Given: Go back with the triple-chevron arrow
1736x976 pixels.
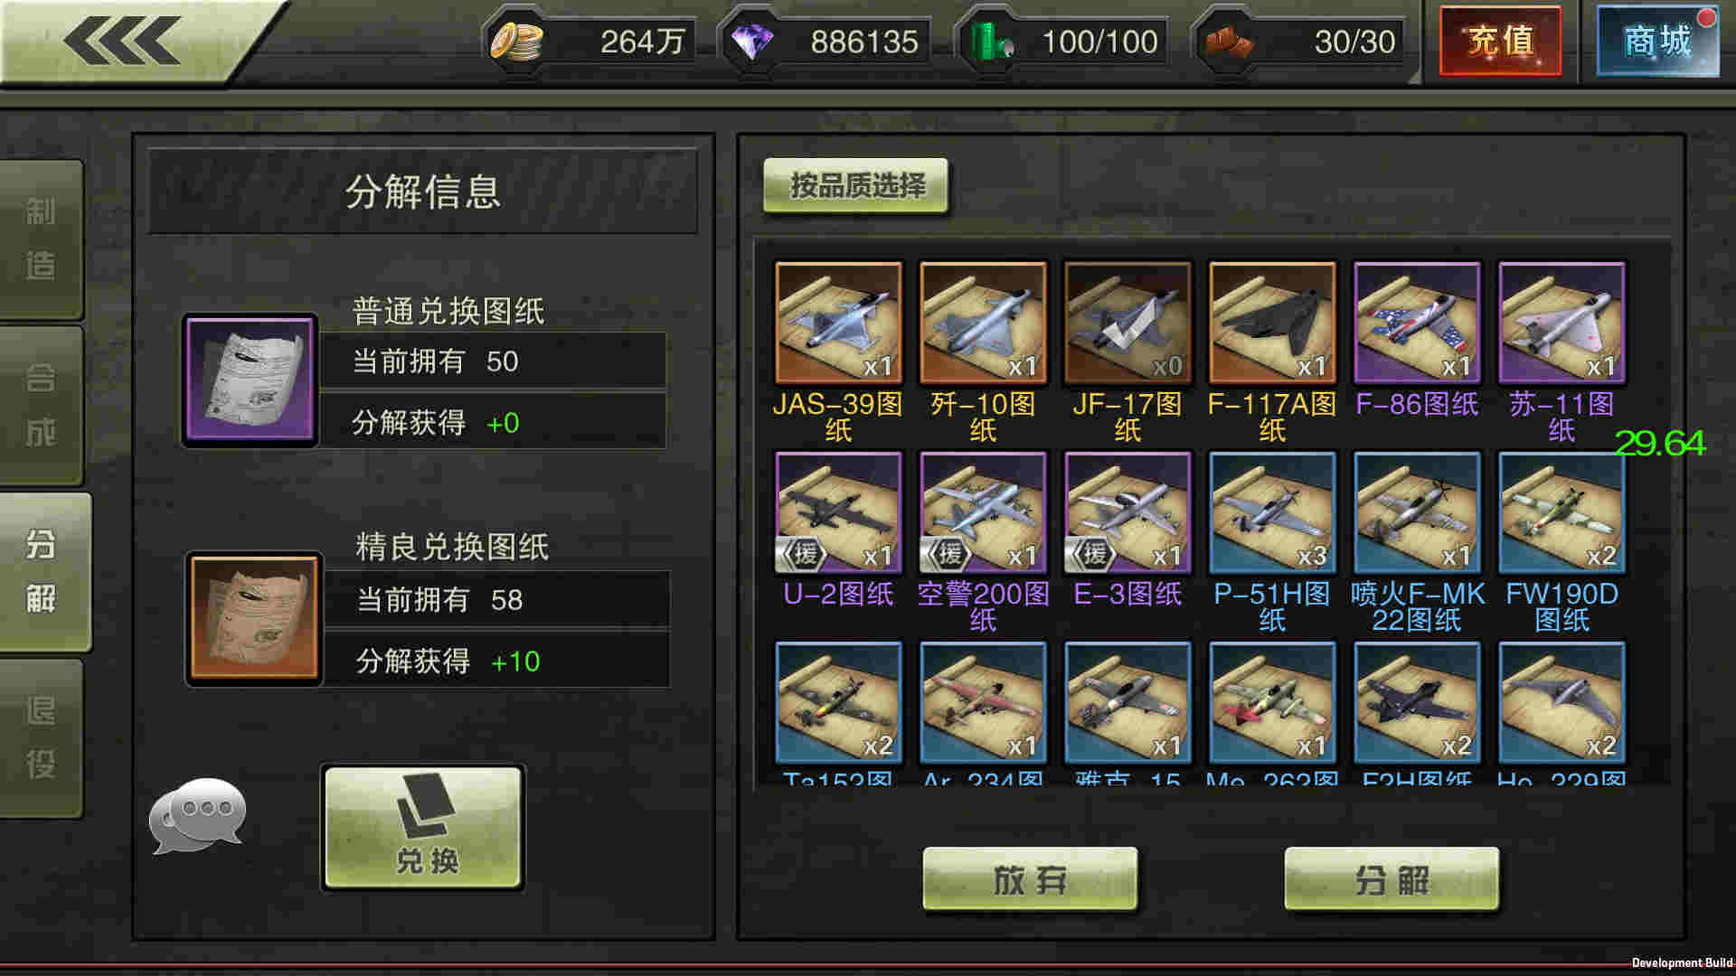Looking at the screenshot, I should 122,41.
